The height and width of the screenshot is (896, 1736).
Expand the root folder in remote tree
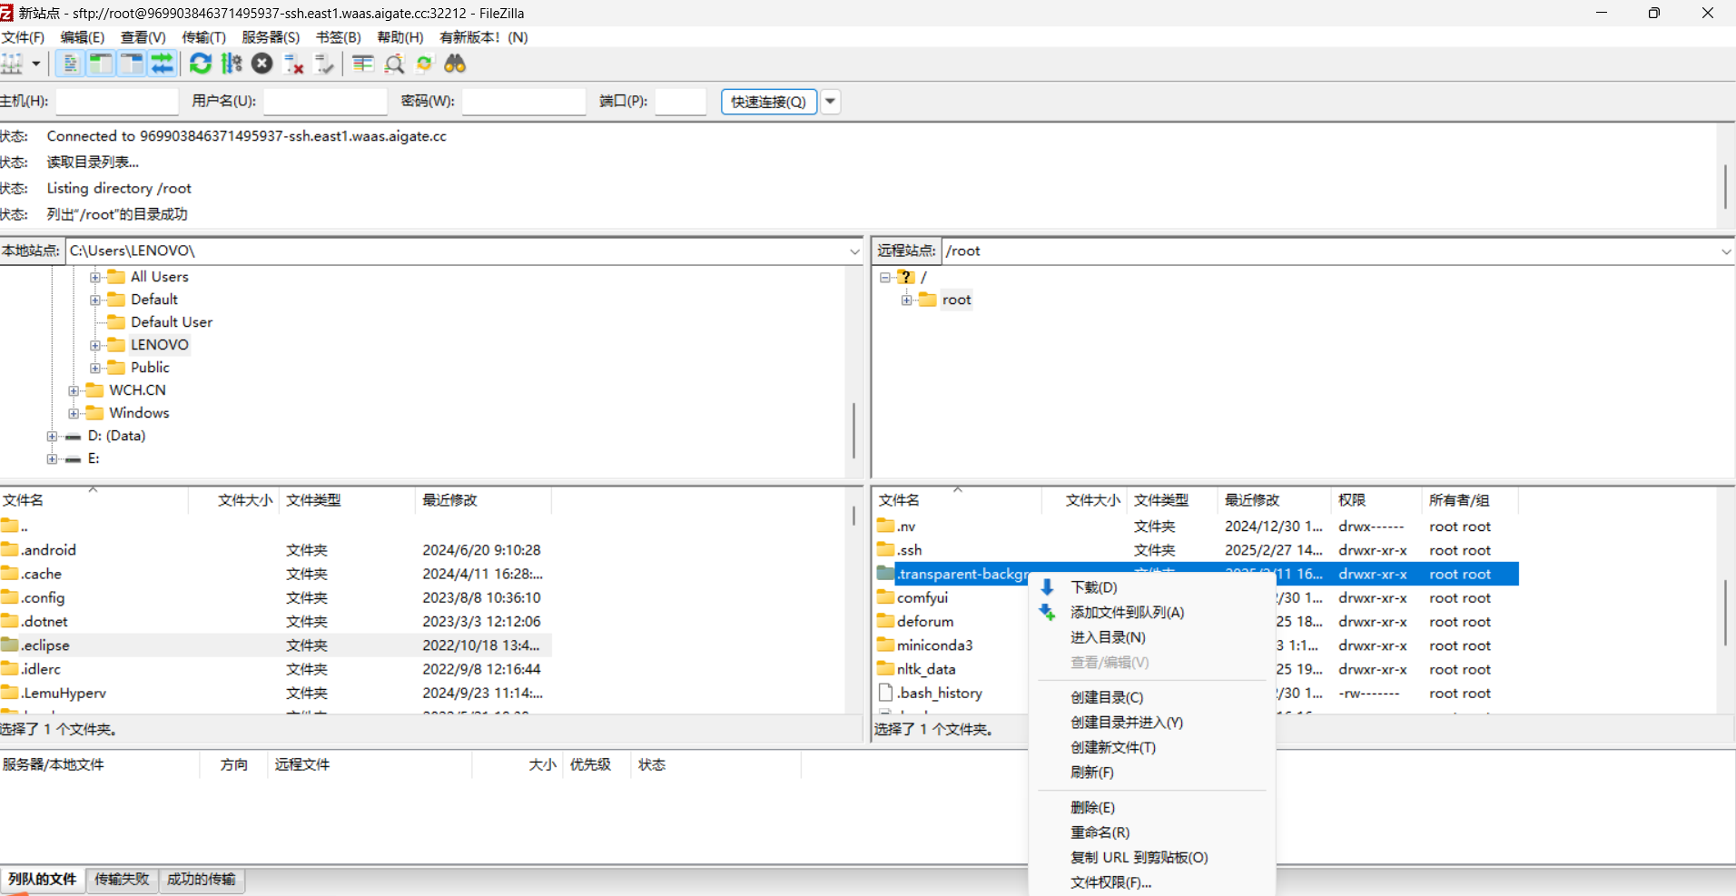(908, 300)
